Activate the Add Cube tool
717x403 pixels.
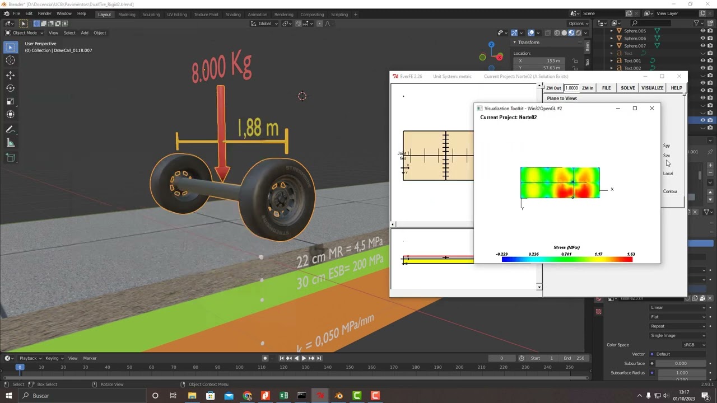tap(10, 158)
